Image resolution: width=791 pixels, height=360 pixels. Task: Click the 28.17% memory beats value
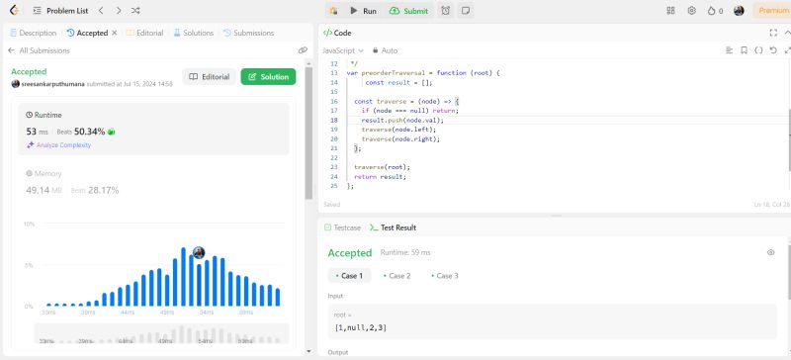pyautogui.click(x=103, y=190)
